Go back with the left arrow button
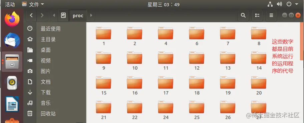 pyautogui.click(x=31, y=15)
